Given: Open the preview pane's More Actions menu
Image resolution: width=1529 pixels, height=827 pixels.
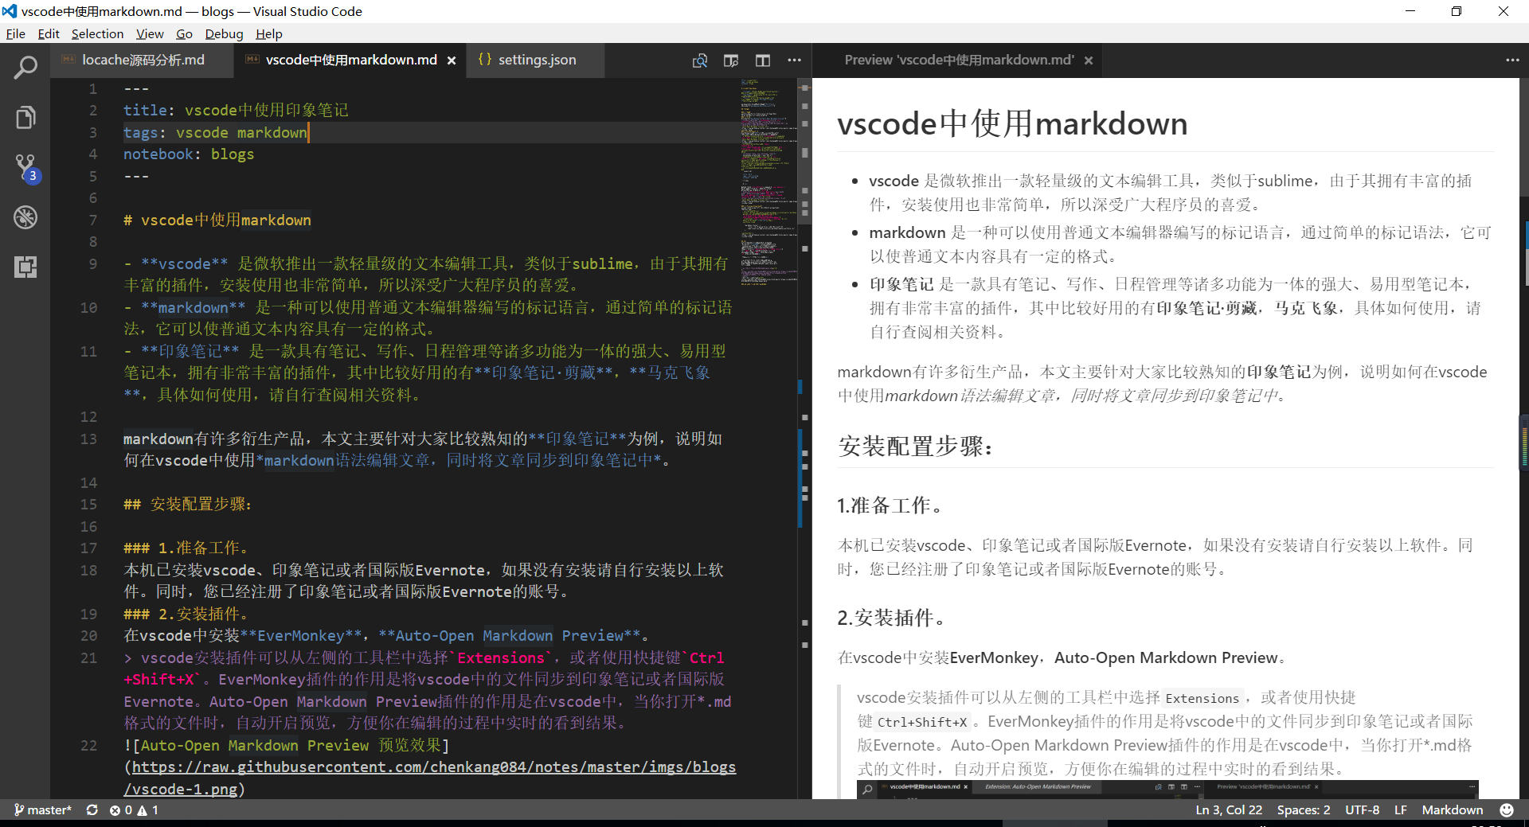Looking at the screenshot, I should coord(1511,60).
